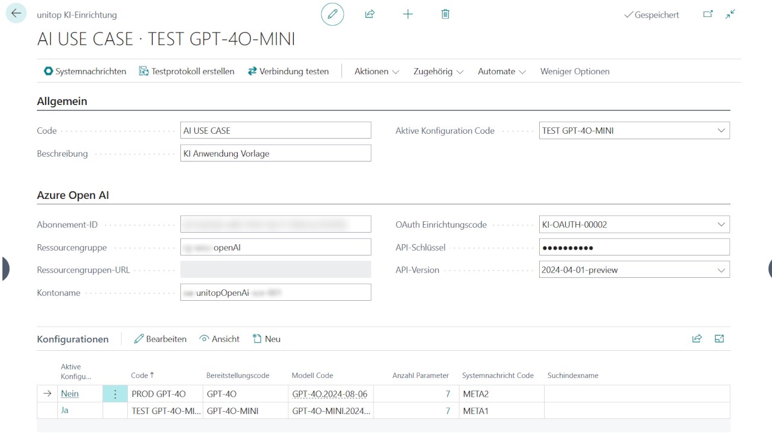The width and height of the screenshot is (772, 434).
Task: Open Konfigurationen list in Excel icon
Action: pyautogui.click(x=719, y=339)
